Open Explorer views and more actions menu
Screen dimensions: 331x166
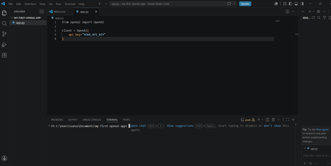point(42,12)
